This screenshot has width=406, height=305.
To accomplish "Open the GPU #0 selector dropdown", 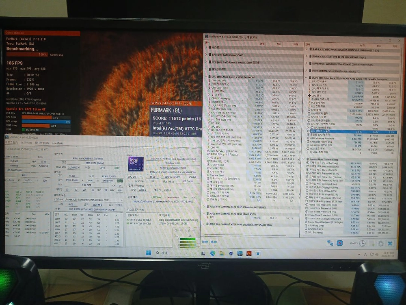I will 135,176.
